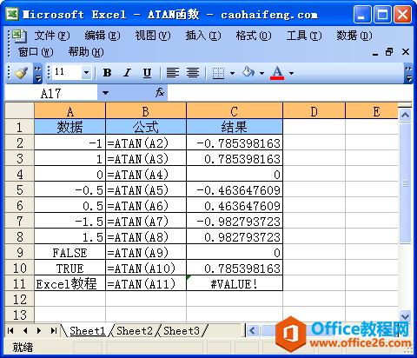
Task: Click the Insert Function fx icon
Action: pos(160,93)
